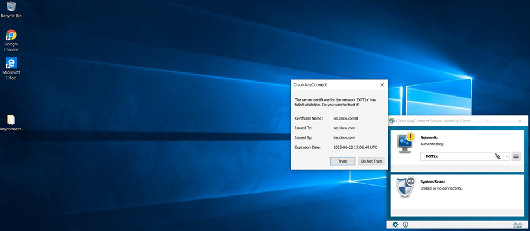Click the Issued By value 'ise.cisco.com'
Viewport: 530px width, 231px height.
pos(344,137)
